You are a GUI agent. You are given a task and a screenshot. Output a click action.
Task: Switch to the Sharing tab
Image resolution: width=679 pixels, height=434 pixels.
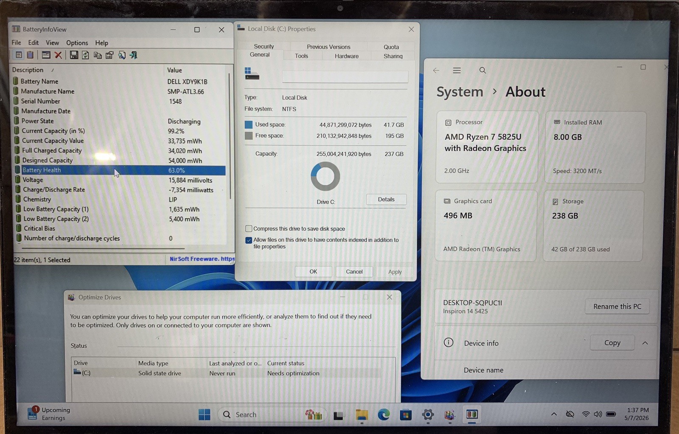coord(393,56)
